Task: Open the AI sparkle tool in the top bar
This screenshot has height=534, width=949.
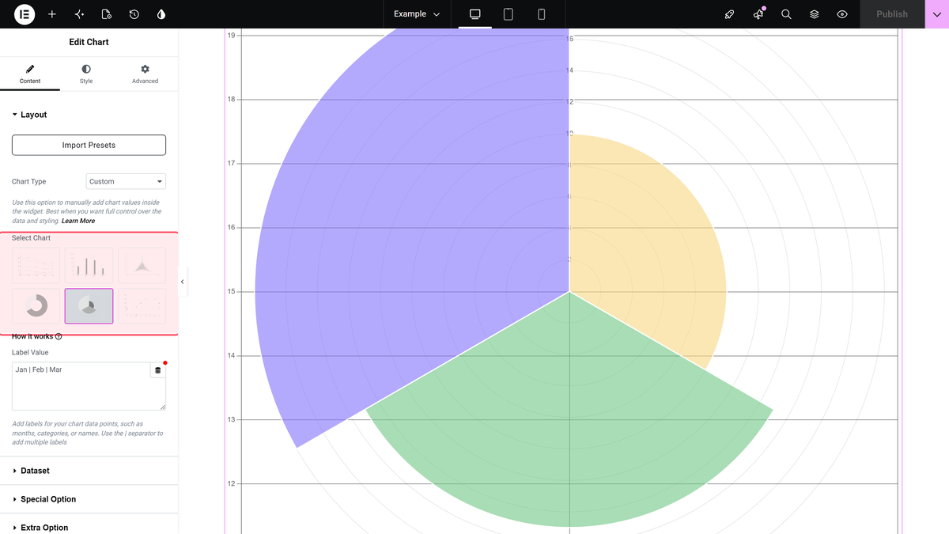Action: (x=79, y=14)
